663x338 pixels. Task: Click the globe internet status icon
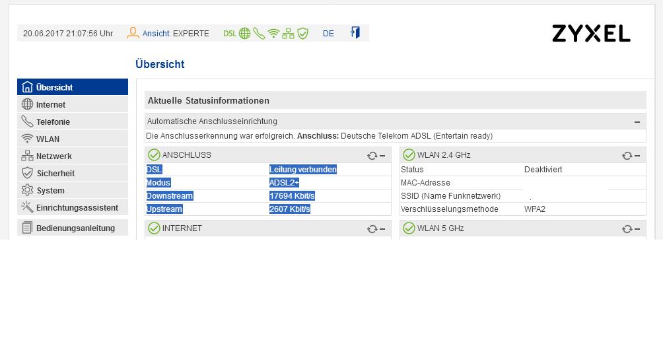tap(245, 34)
